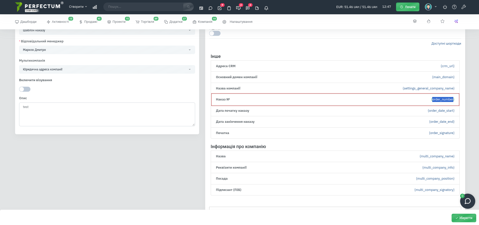Open the clipboard icon in top bar
479x225 pixels.
coord(229,8)
